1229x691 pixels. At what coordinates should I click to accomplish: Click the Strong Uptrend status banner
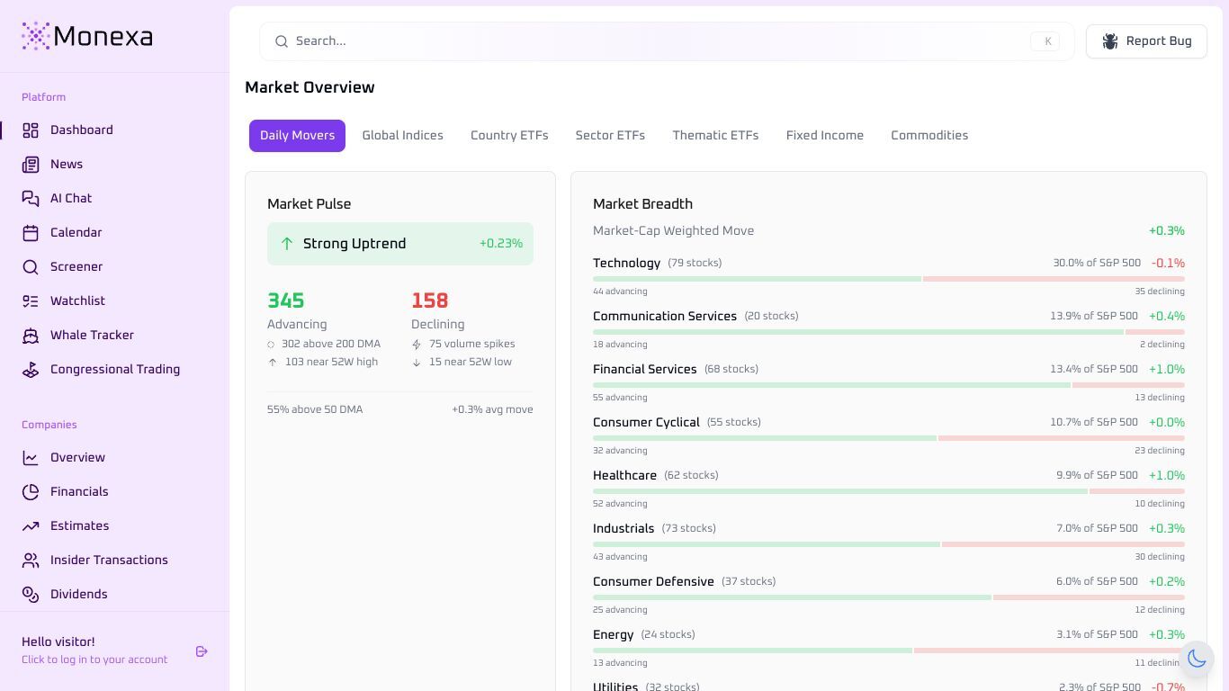pos(400,244)
